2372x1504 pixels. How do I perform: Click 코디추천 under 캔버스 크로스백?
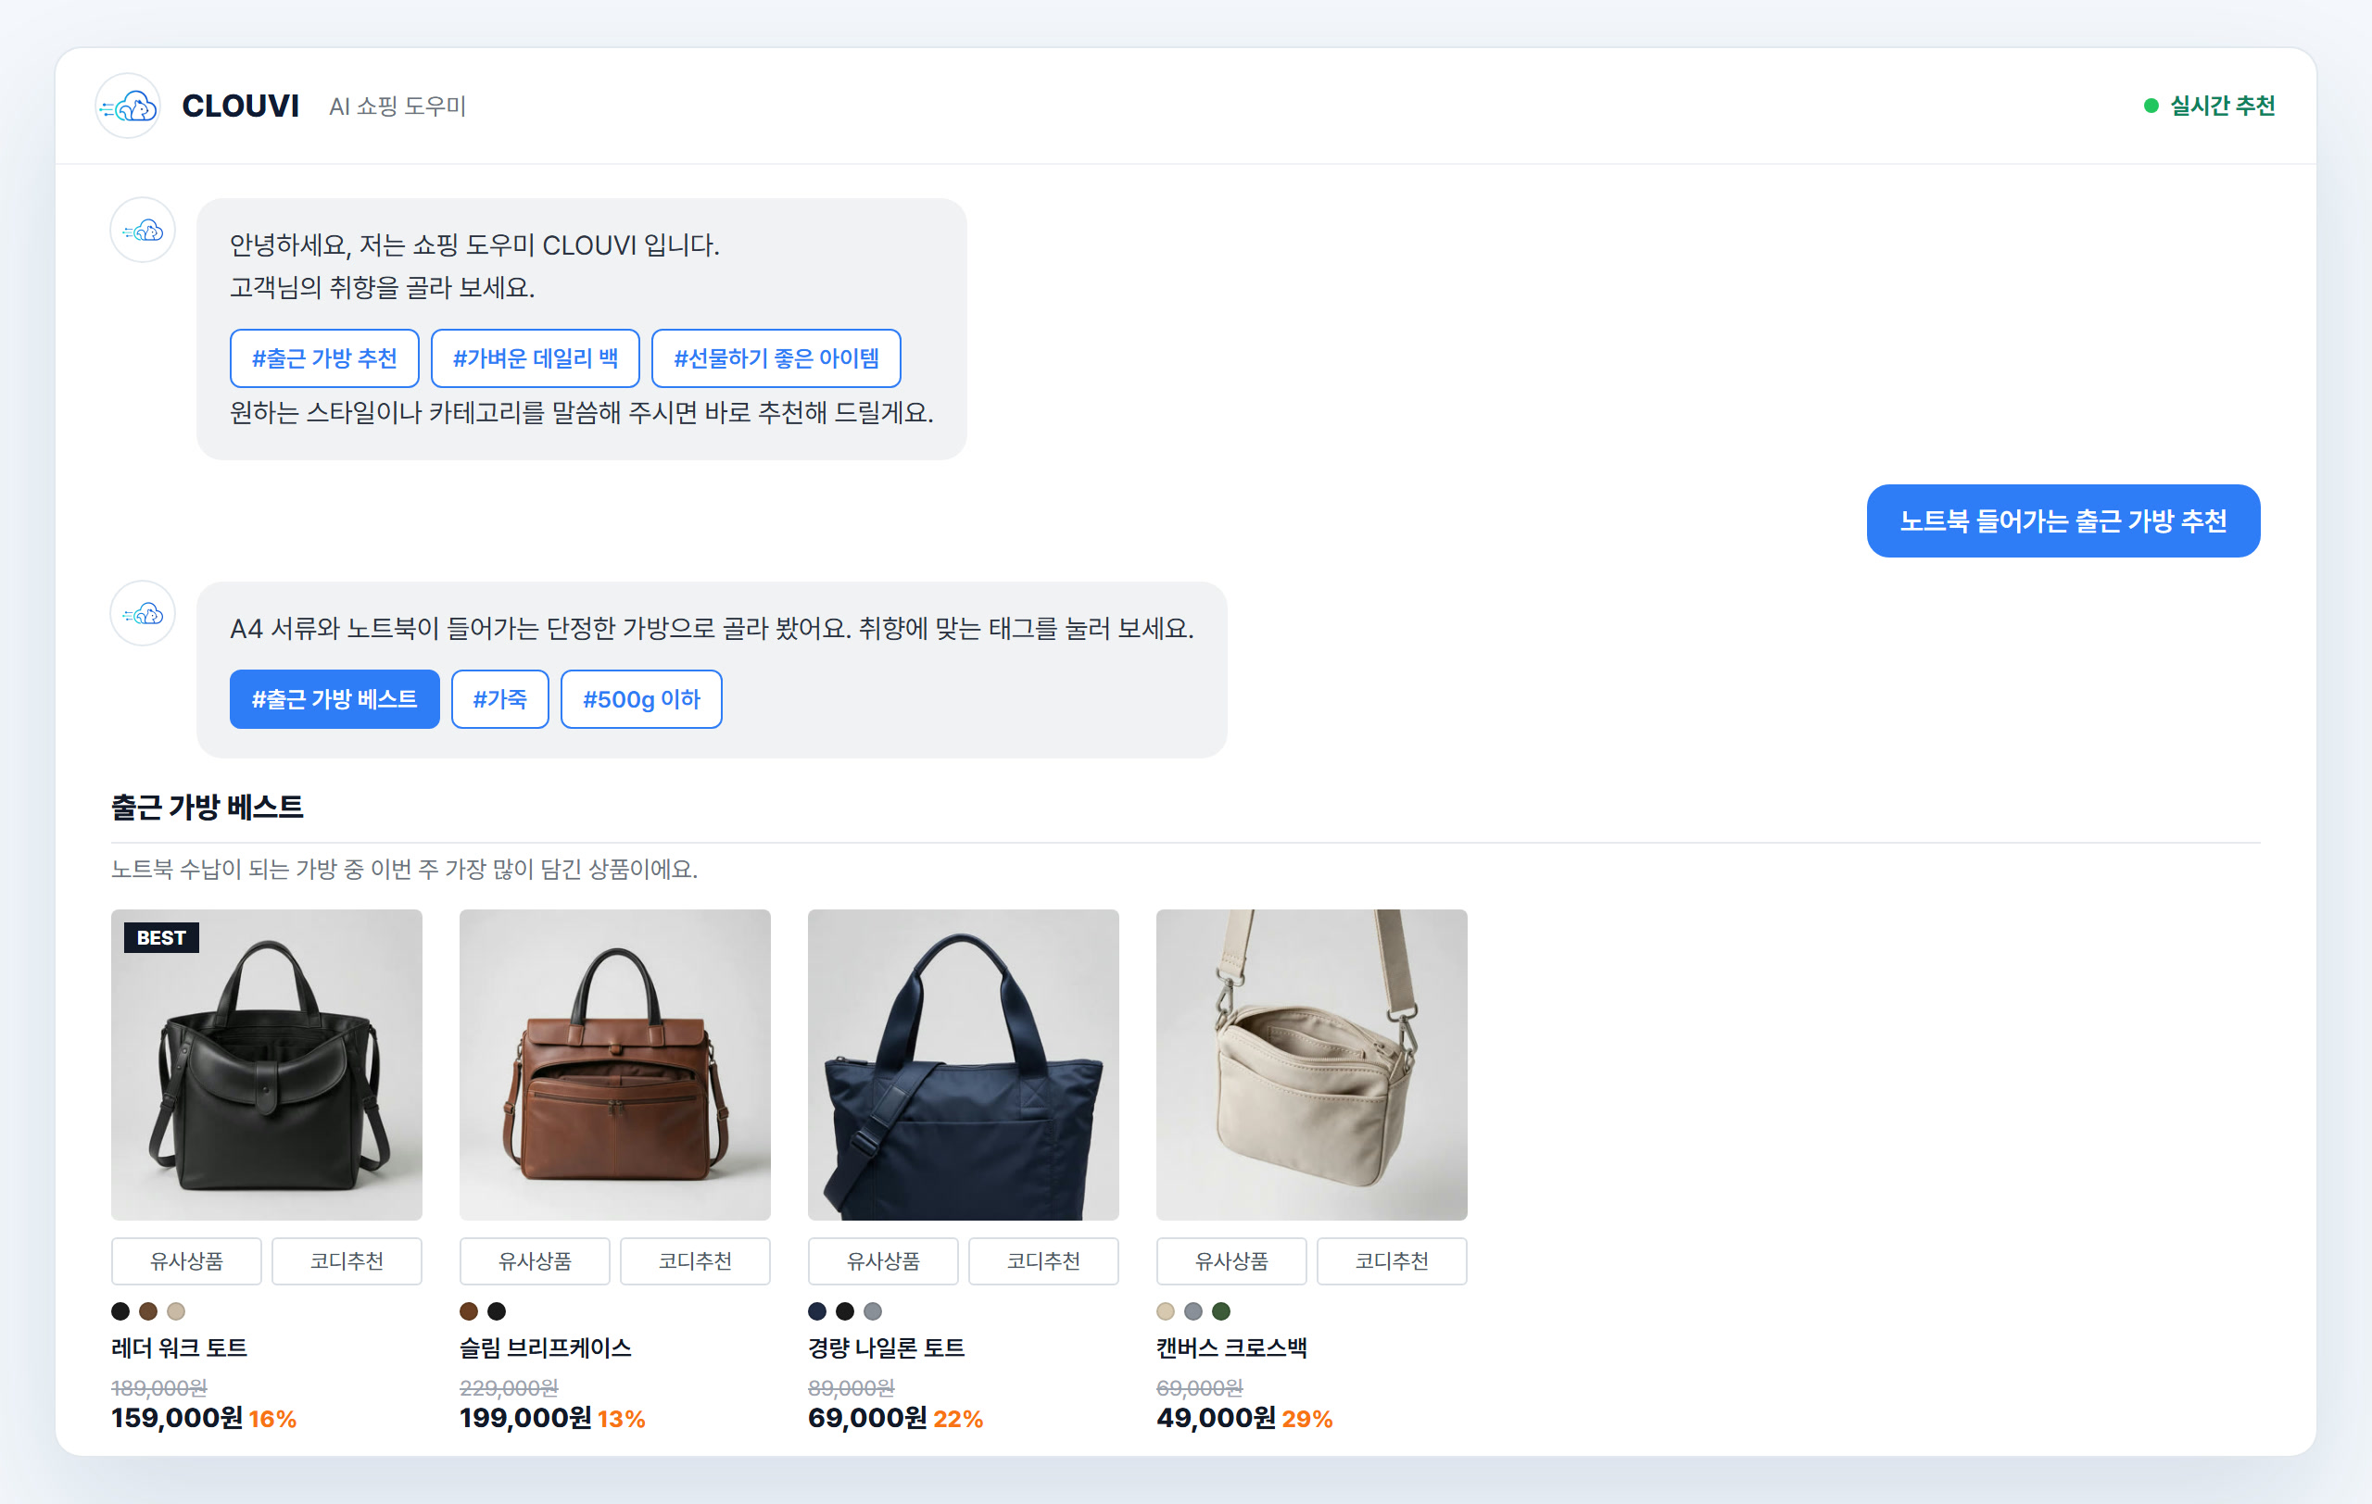point(1392,1260)
